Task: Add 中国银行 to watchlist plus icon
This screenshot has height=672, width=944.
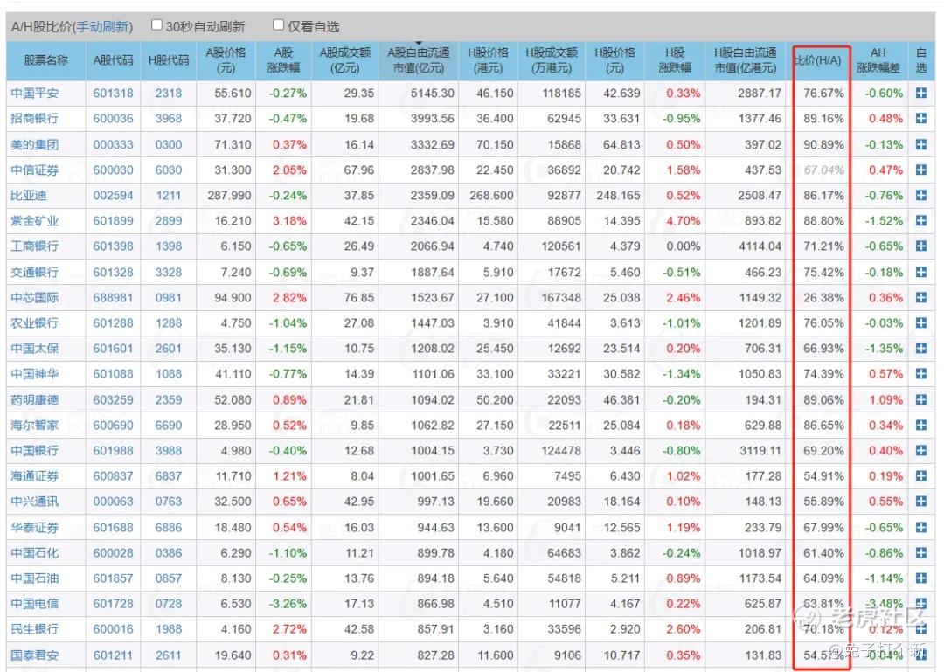Action: 920,450
